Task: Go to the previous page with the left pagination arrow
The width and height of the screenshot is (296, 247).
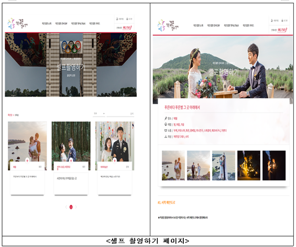Action: coord(66,207)
